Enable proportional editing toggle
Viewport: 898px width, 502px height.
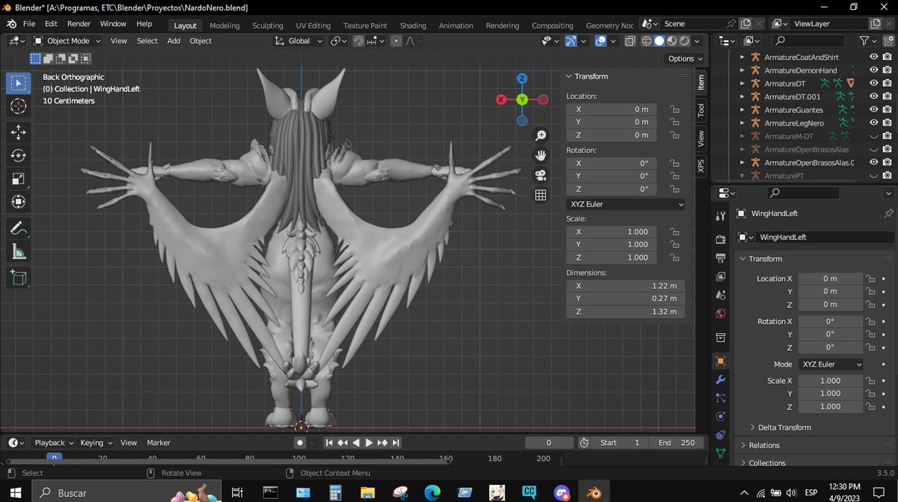click(396, 41)
